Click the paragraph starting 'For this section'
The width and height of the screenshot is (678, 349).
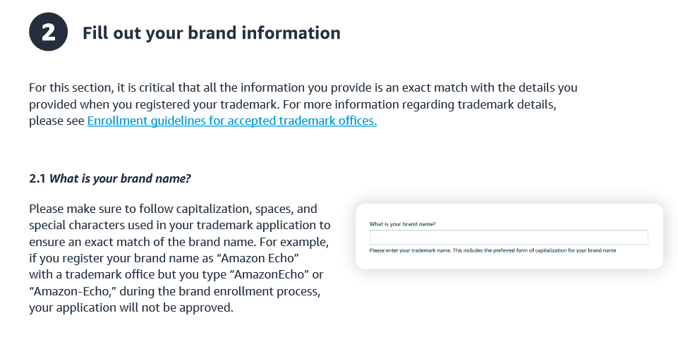click(303, 104)
